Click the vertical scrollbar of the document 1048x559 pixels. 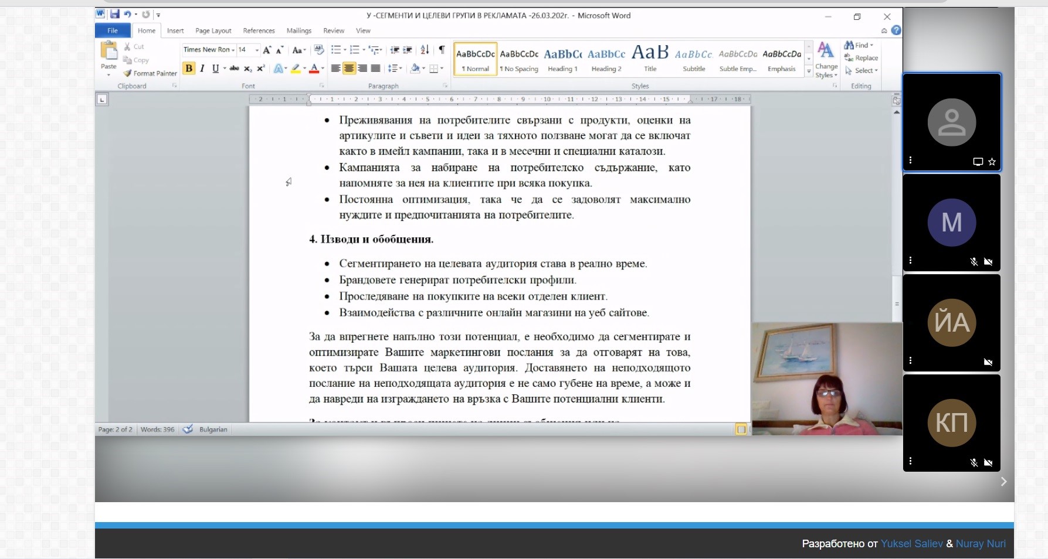897,298
